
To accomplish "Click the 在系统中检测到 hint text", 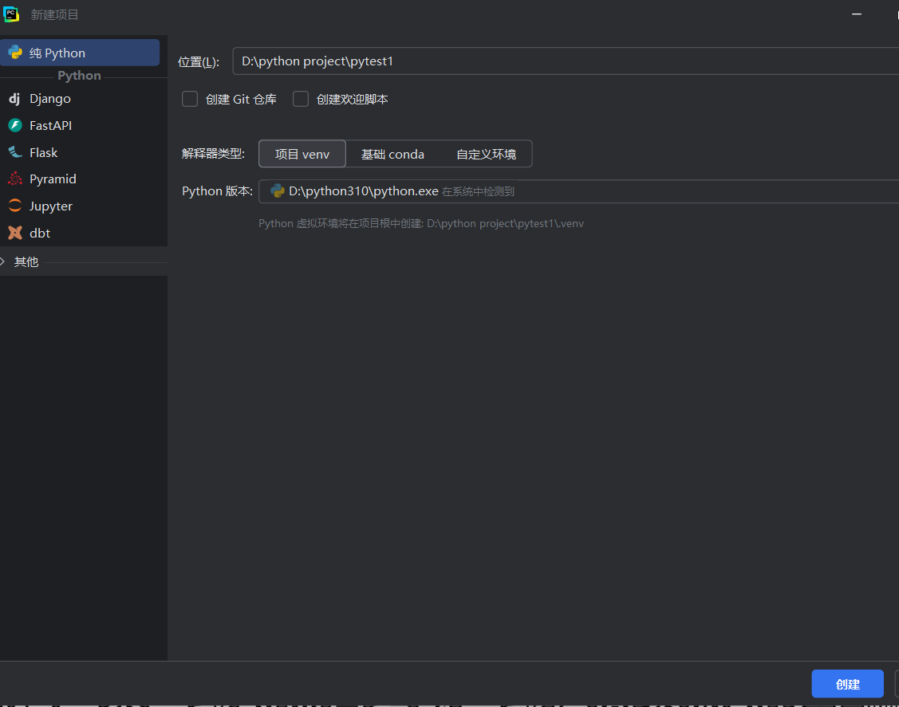I will (478, 191).
